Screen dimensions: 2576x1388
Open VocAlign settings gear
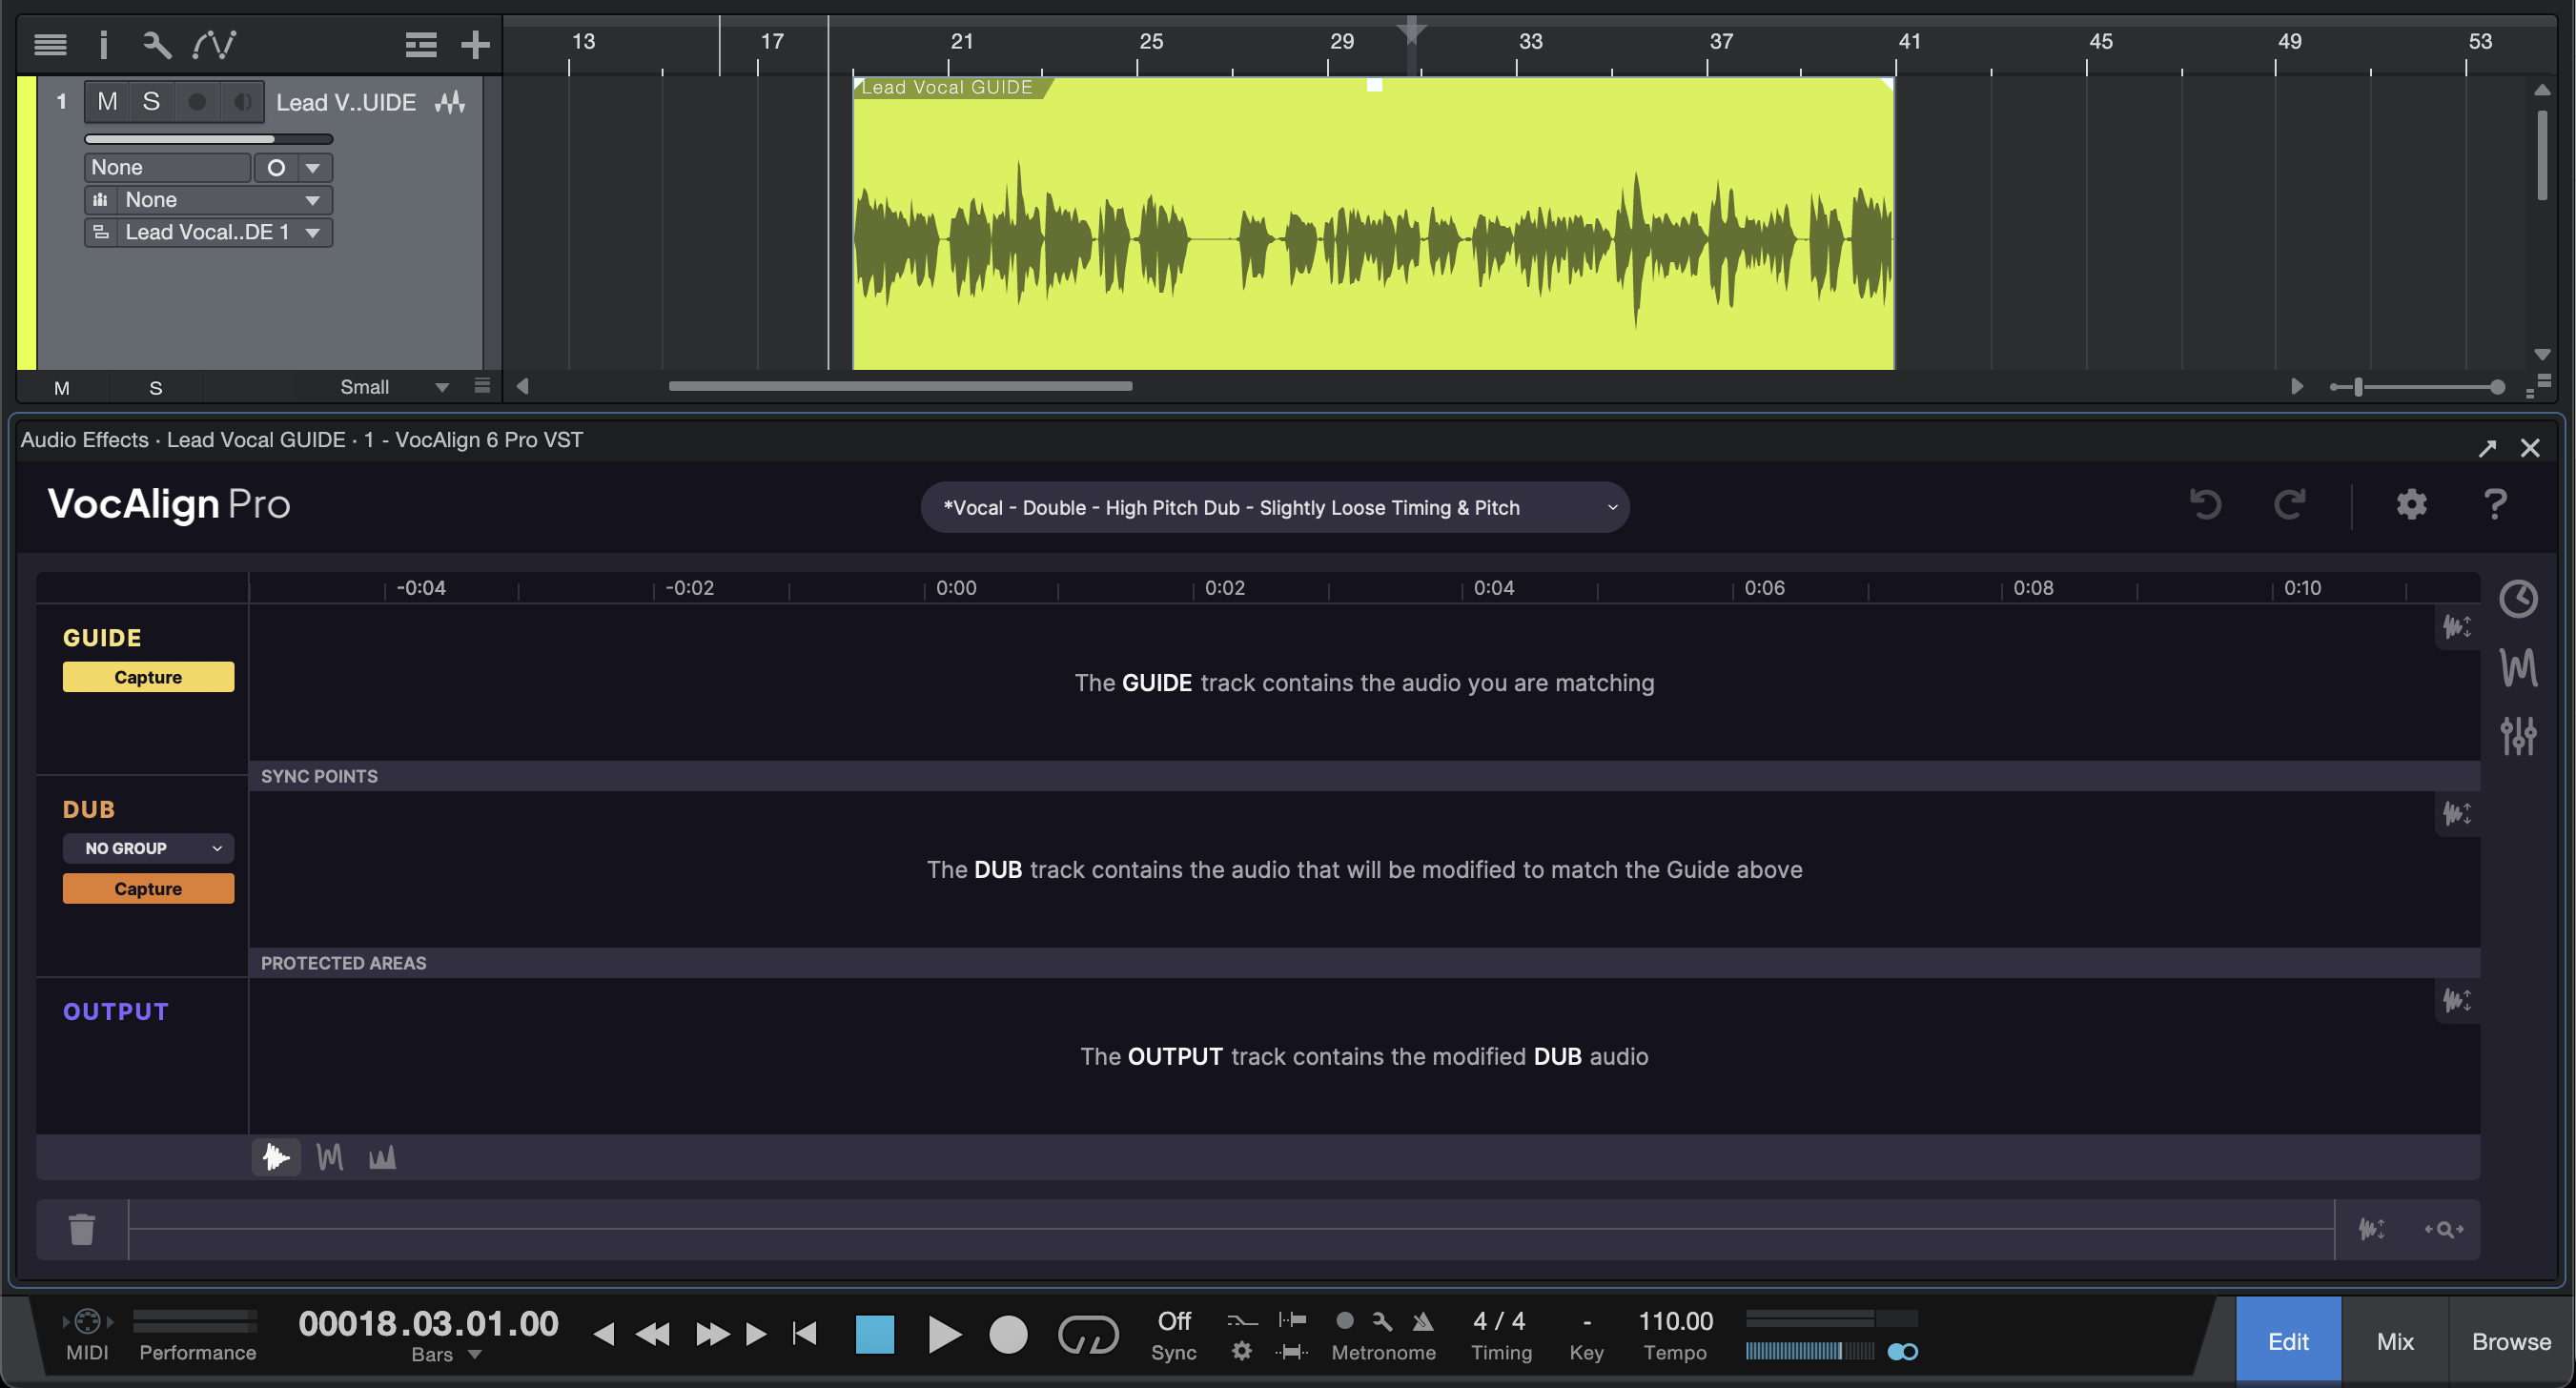click(x=2411, y=505)
